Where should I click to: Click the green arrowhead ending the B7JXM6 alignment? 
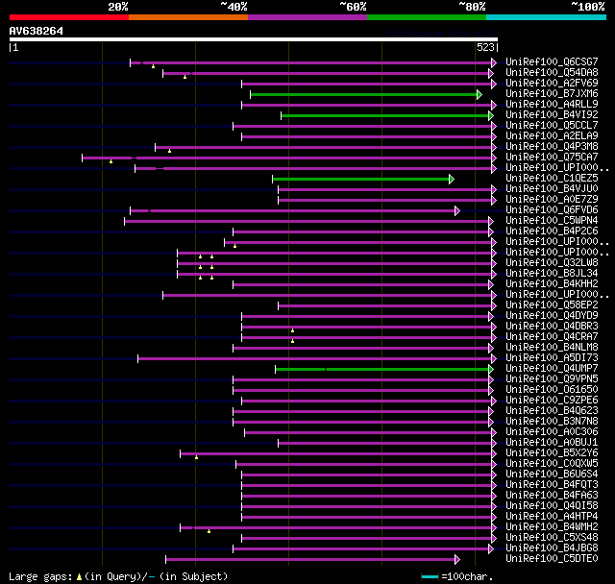pyautogui.click(x=480, y=94)
